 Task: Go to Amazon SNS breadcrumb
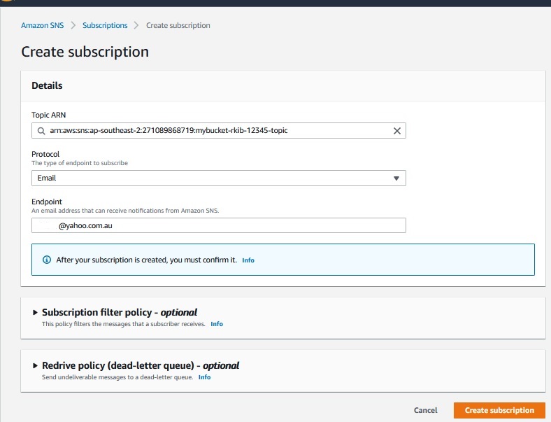point(41,26)
